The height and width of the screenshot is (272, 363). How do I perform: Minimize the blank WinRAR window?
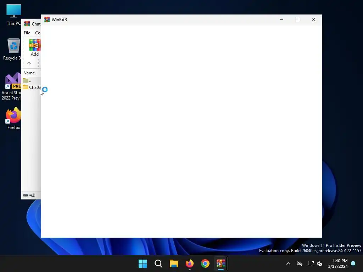coord(281,20)
